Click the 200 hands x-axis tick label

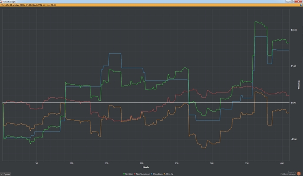point(142,163)
